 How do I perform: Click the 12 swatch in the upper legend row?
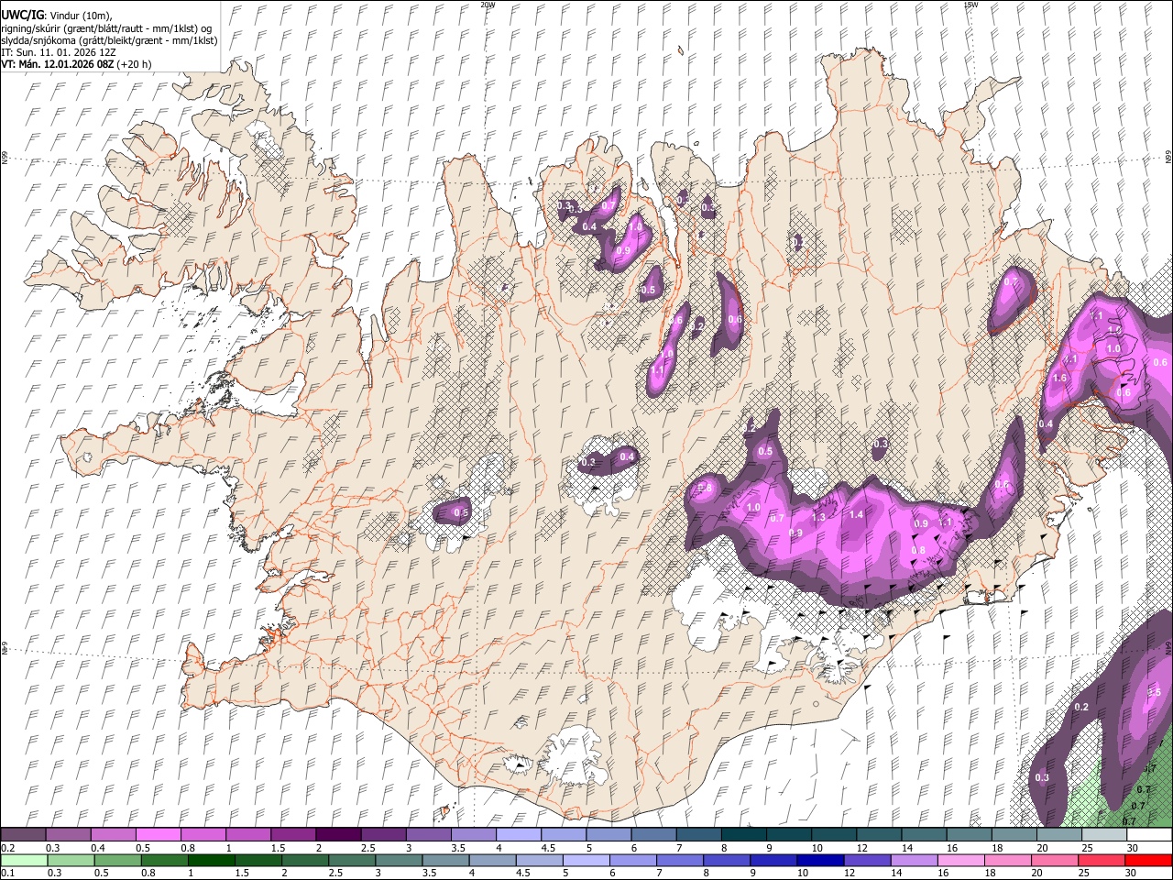pyautogui.click(x=877, y=835)
